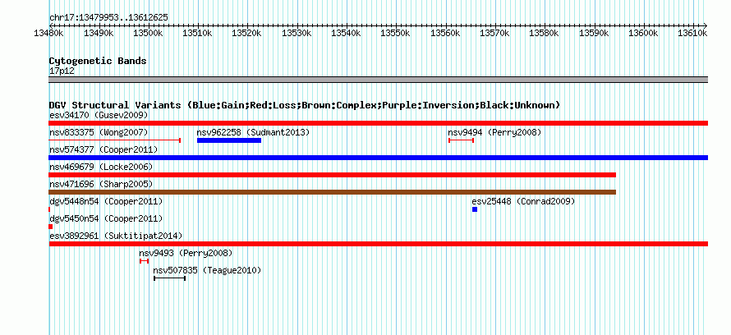Select the brown nsv471696 complex bar
The image size is (731, 335).
point(333,192)
